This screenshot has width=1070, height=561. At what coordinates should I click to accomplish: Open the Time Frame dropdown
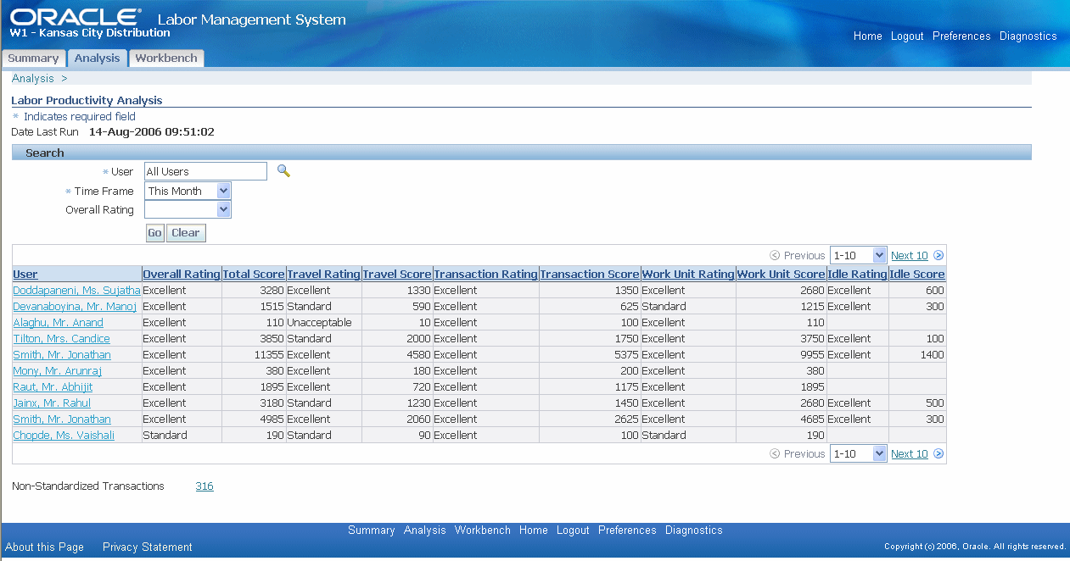click(x=188, y=191)
